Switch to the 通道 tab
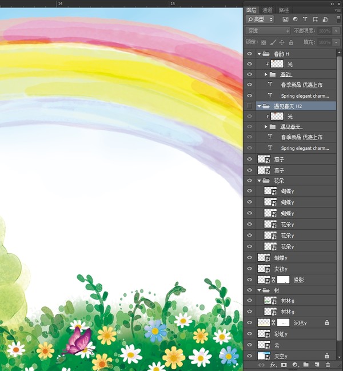The height and width of the screenshot is (371, 343). [268, 10]
